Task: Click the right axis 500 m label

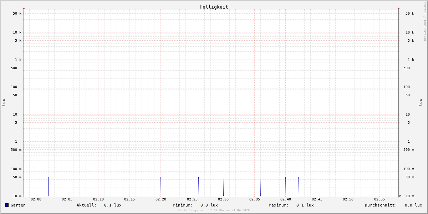Action: (x=409, y=150)
